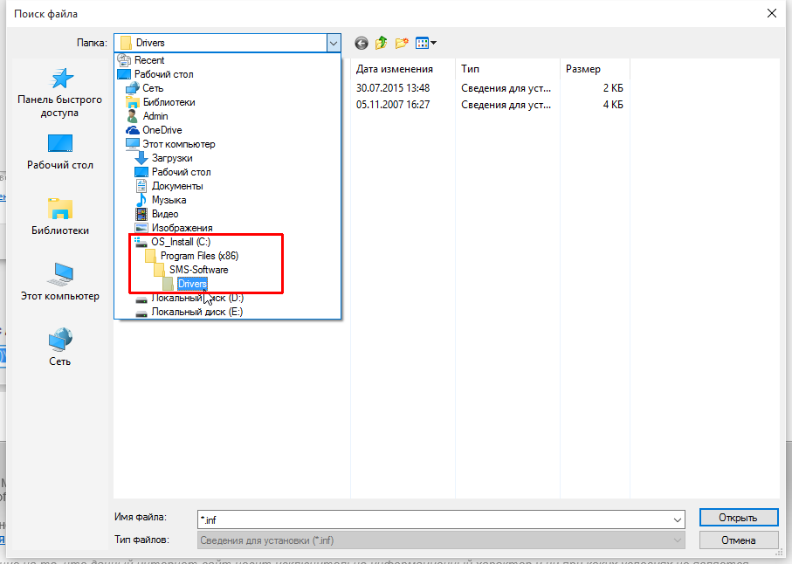Select file dated 05.11.2007 16:27
This screenshot has height=564, width=792.
point(393,105)
